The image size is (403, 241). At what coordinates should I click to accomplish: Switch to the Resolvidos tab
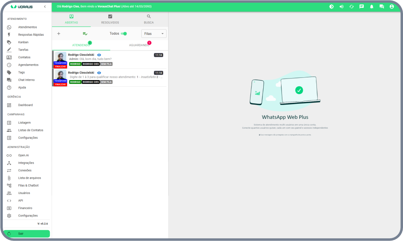[110, 19]
